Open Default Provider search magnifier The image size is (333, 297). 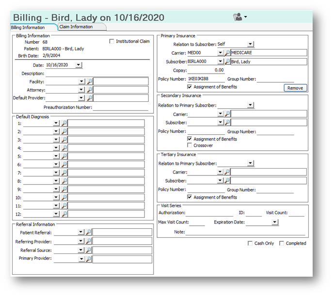90,98
